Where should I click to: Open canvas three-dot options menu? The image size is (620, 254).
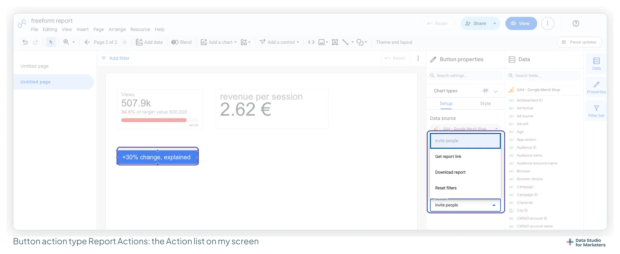418,58
